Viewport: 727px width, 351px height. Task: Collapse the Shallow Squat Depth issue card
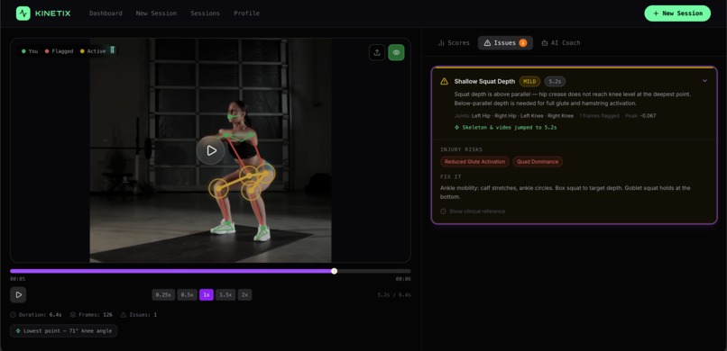pyautogui.click(x=704, y=80)
